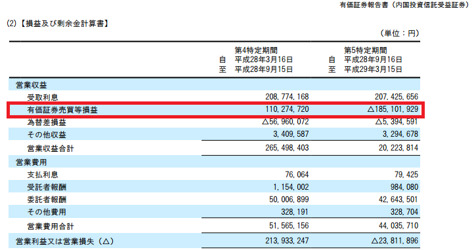This screenshot has width=474, height=250.
Task: Select the row label 営業費用合計
Action: (x=51, y=226)
